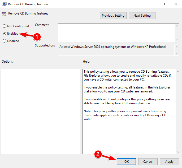Click the 'Supported on:' label
The height and width of the screenshot is (168, 182).
click(45, 45)
